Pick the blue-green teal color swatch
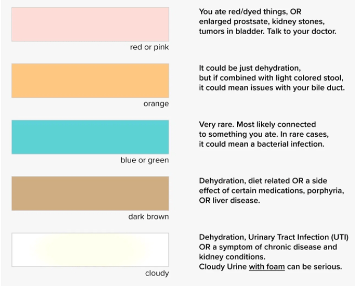This screenshot has width=355, height=286. [x=90, y=137]
